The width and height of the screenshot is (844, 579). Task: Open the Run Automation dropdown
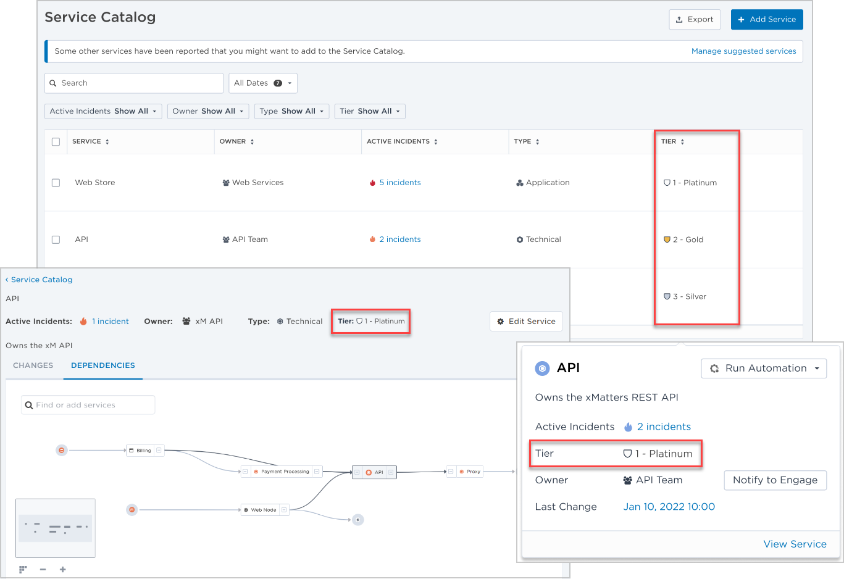pos(764,369)
